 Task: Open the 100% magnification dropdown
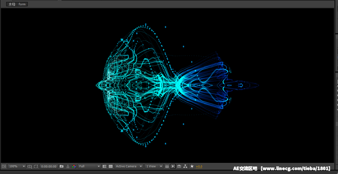(x=17, y=166)
